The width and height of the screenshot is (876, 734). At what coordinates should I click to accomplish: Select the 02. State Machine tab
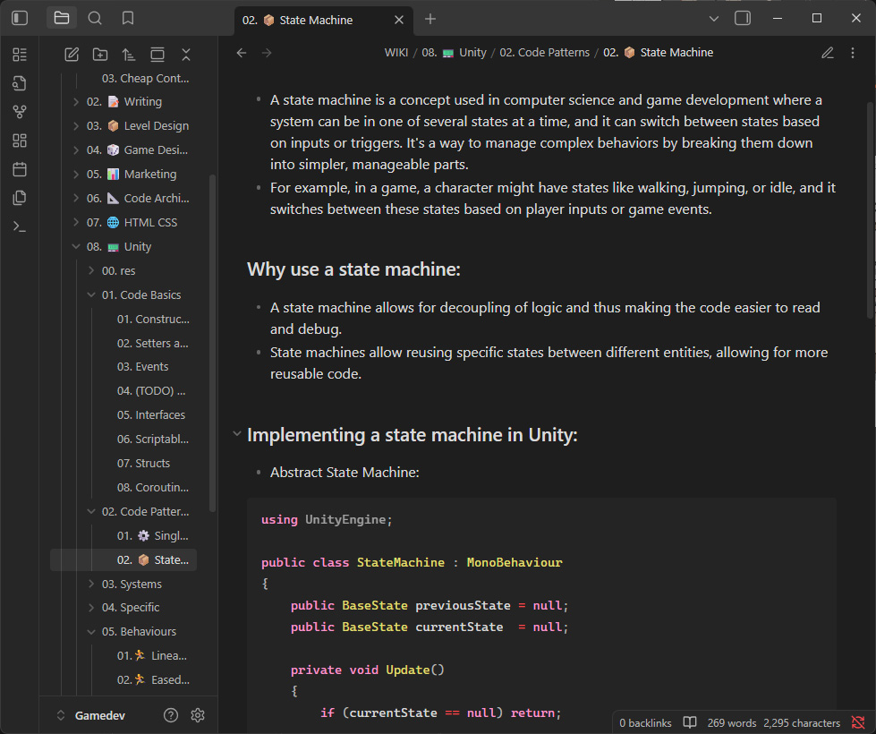pos(313,20)
